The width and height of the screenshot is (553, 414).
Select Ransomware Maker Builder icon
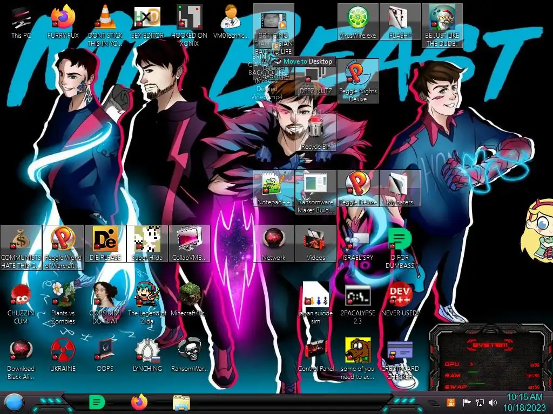pyautogui.click(x=315, y=192)
